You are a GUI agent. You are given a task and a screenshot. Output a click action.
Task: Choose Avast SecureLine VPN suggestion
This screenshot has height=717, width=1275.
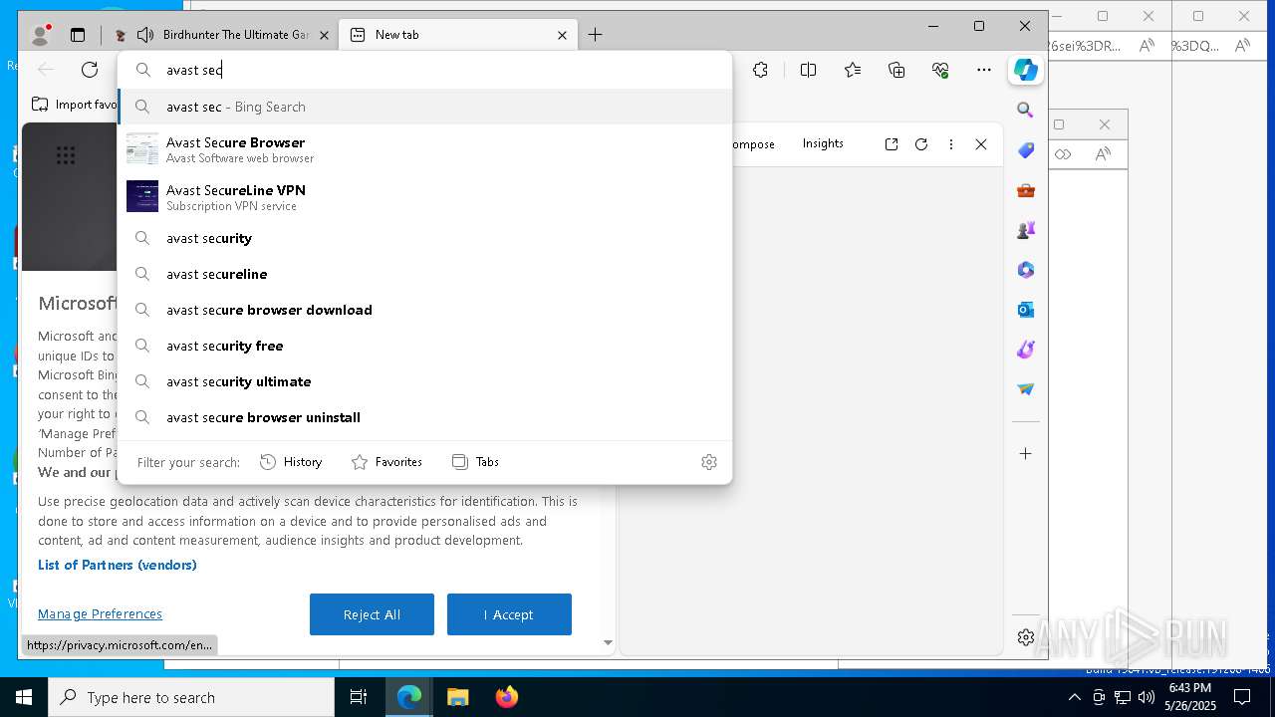(425, 197)
